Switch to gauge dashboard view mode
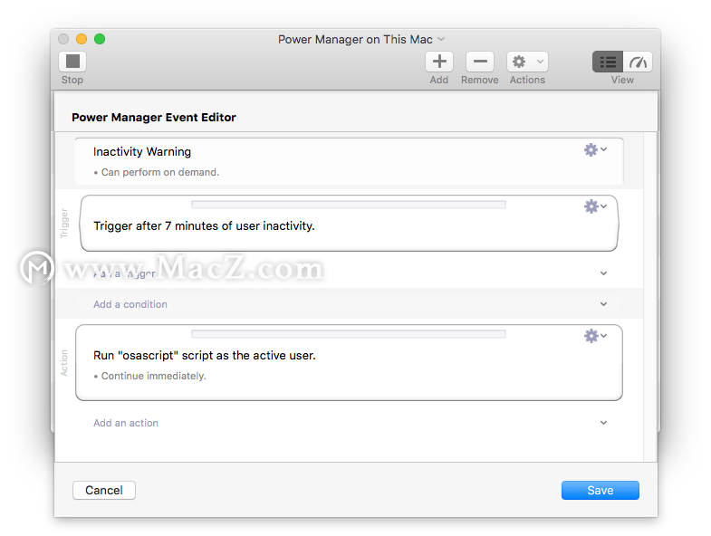The height and width of the screenshot is (536, 711). tap(638, 62)
